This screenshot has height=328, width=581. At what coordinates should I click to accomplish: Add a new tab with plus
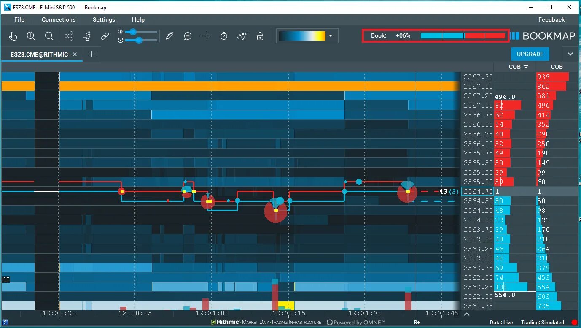(x=92, y=54)
